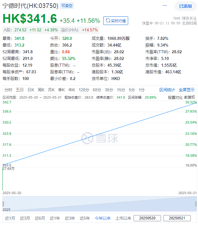Click the 货币单位 HKD entry
The image size is (198, 227).
coord(106,79)
